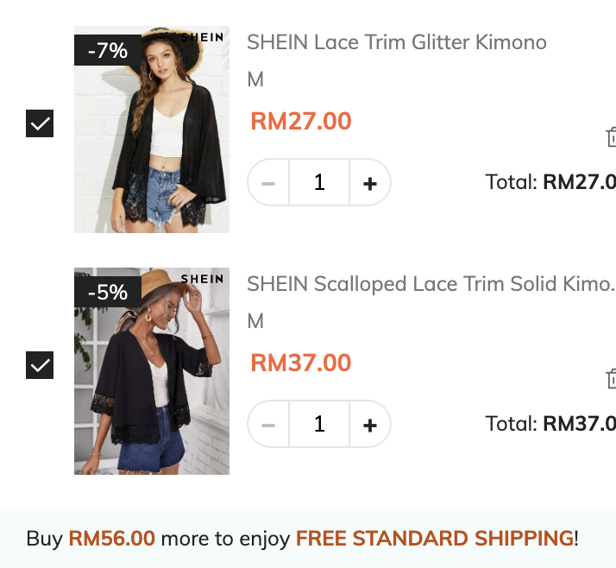
Task: Decrease quantity of the Glitter Kimono
Action: pos(268,183)
